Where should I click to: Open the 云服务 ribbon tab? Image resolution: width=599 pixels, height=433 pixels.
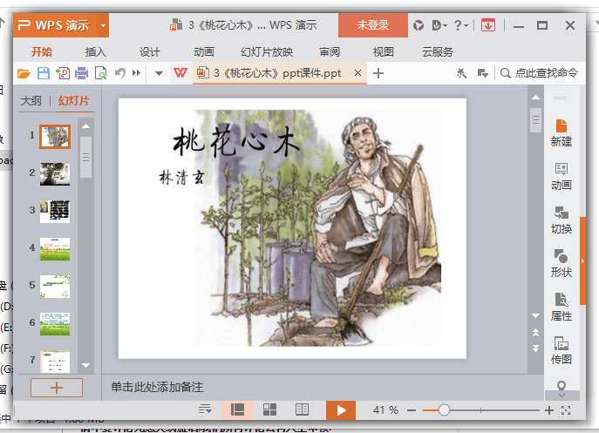[x=438, y=51]
